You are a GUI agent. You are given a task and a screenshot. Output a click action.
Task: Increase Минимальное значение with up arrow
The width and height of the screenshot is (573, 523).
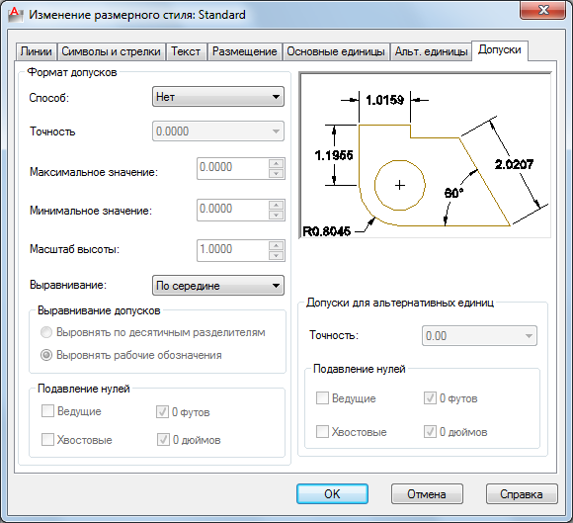277,205
